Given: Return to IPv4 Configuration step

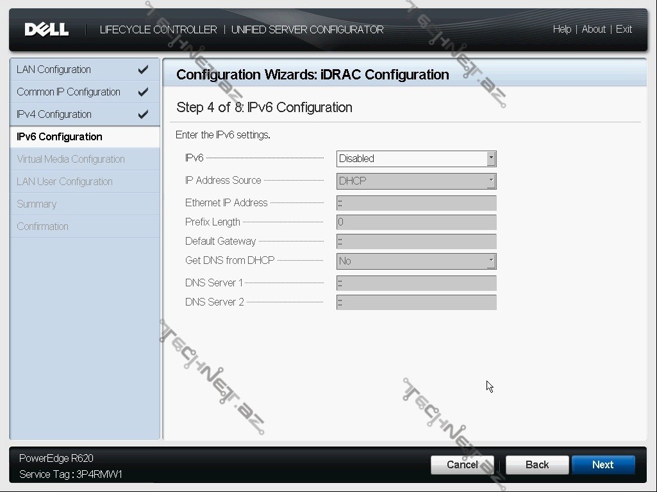Looking at the screenshot, I should point(54,114).
